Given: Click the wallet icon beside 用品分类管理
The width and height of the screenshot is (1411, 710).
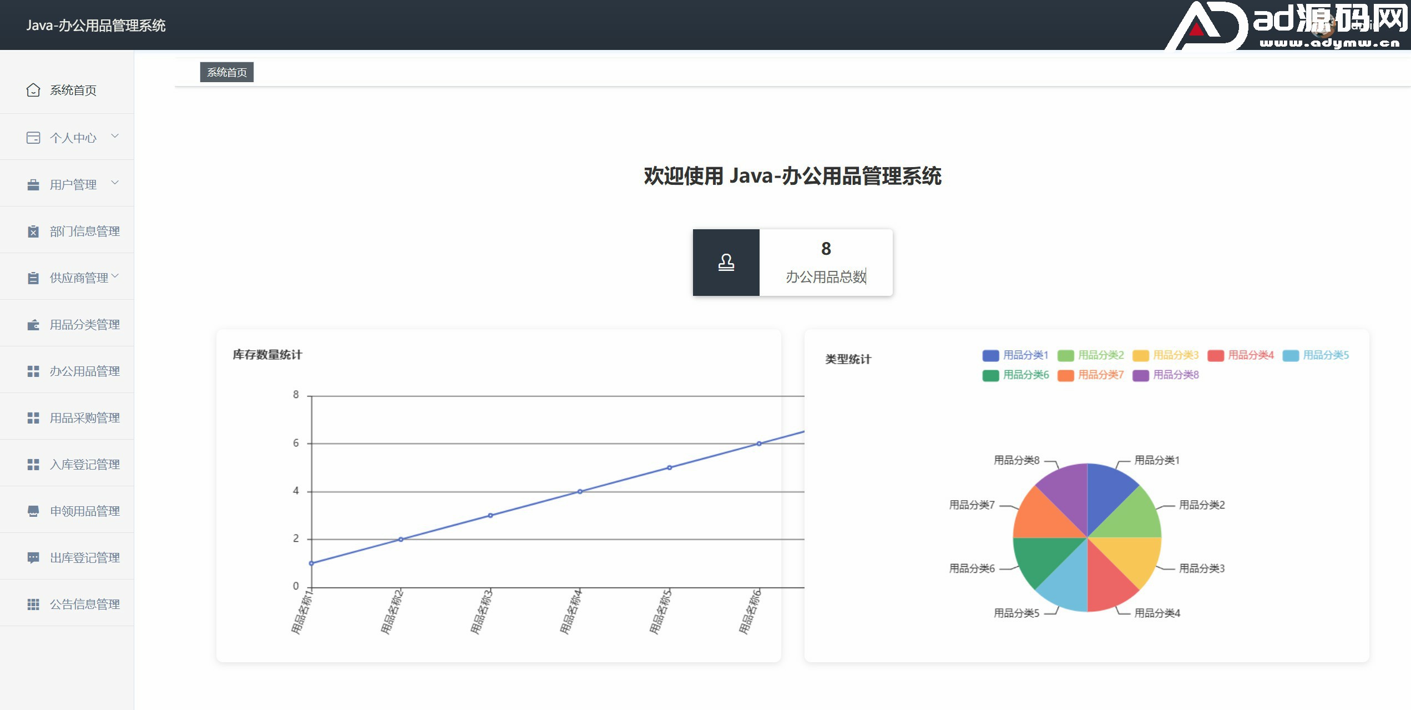Looking at the screenshot, I should coord(33,325).
